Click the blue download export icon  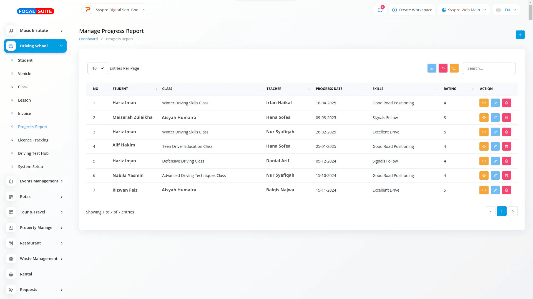[432, 68]
